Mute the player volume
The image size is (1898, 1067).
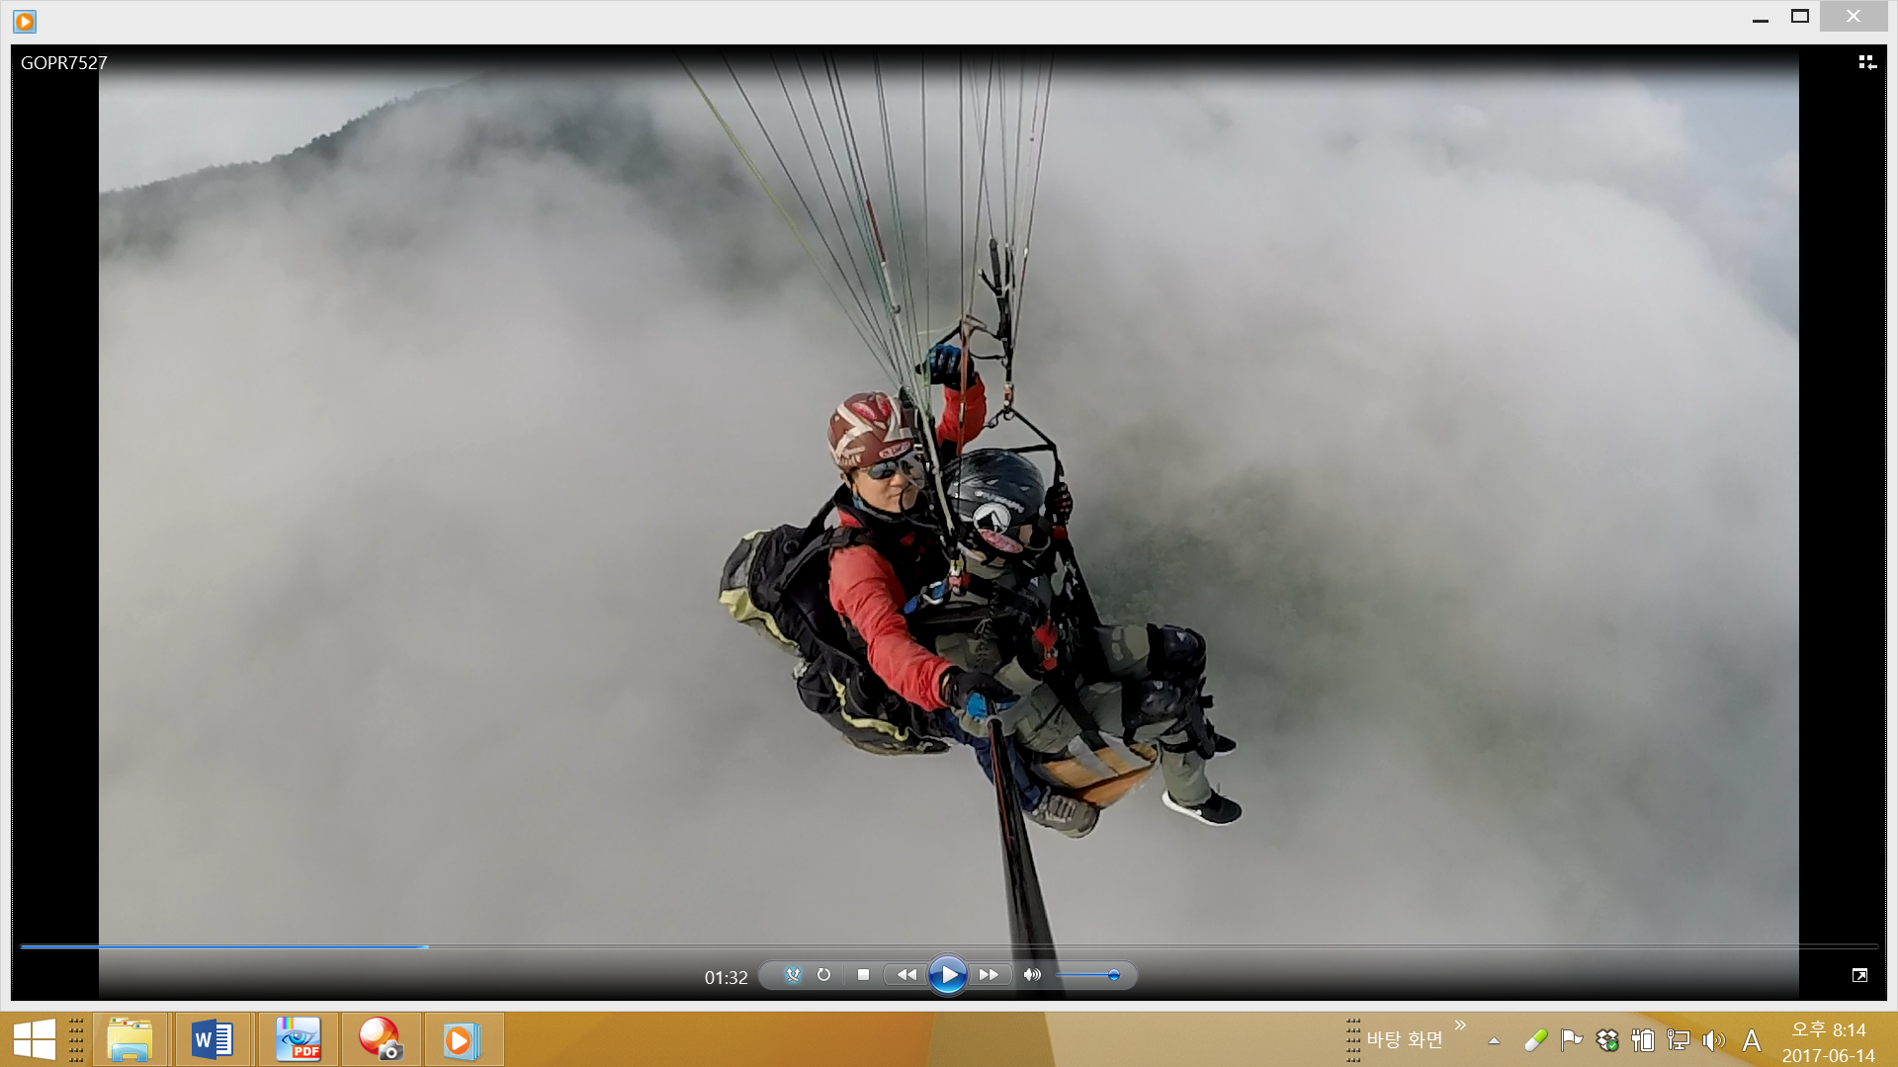[1032, 975]
